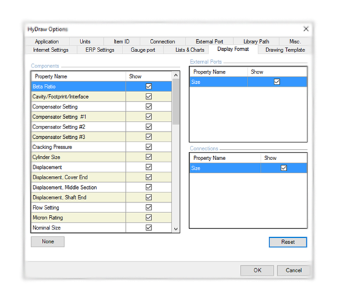Viewport: 337px width, 301px height.
Task: Switch to Gauge port tab
Action: tap(143, 49)
